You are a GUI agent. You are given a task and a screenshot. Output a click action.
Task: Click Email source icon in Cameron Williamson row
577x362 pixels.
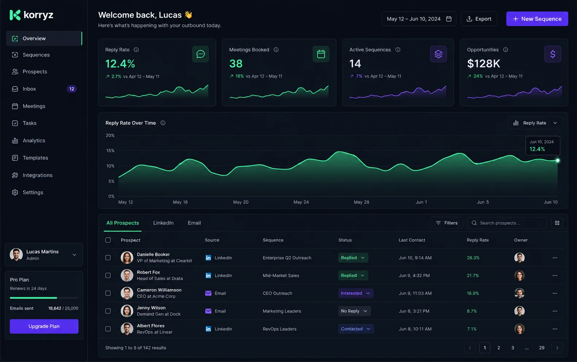tap(208, 293)
